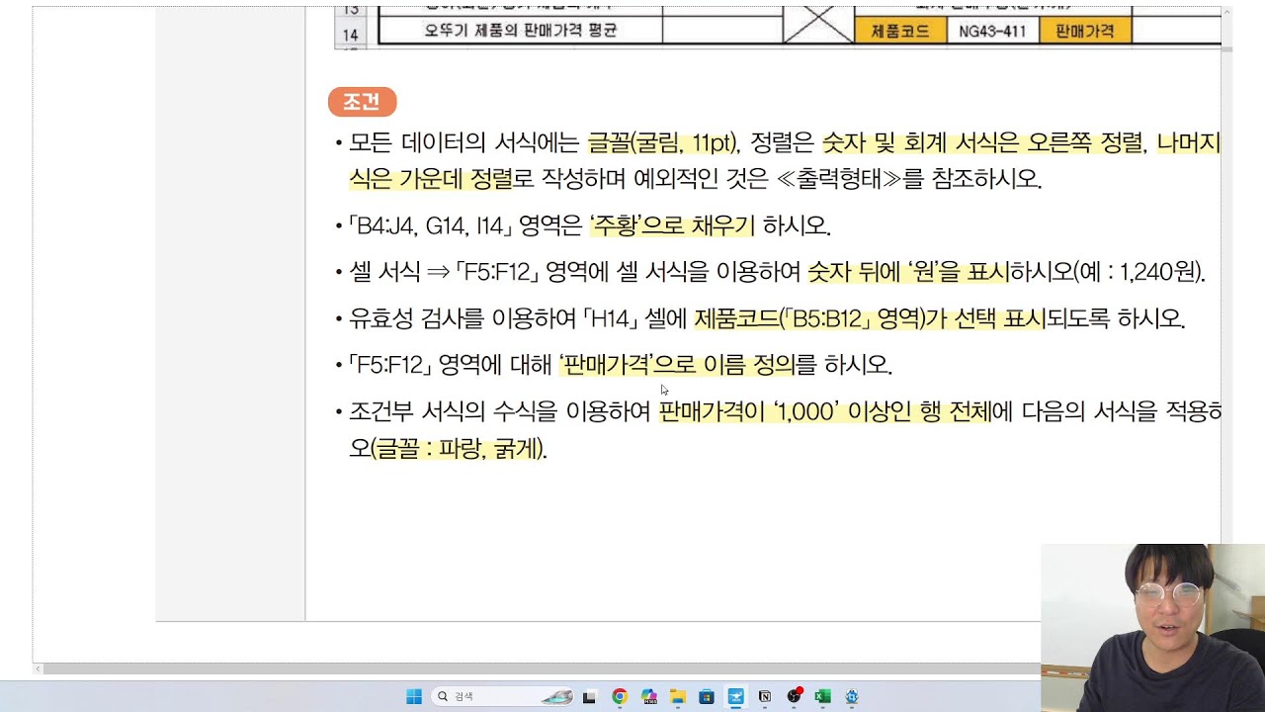Open Notion from the taskbar
Screen dimensions: 1265x712
coord(765,696)
